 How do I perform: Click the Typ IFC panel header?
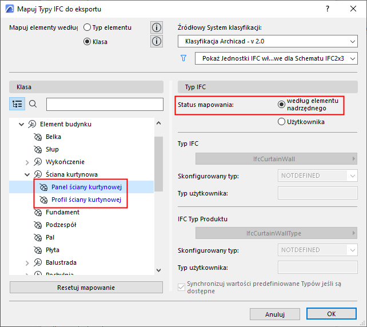(x=268, y=87)
